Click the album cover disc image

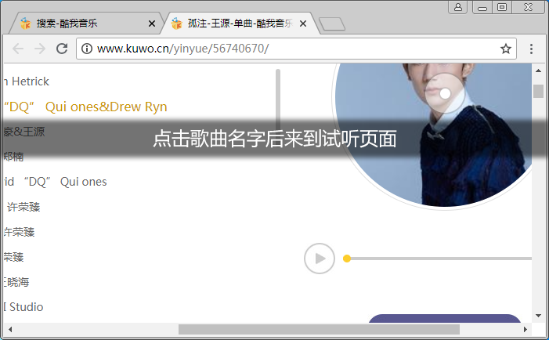(433, 135)
